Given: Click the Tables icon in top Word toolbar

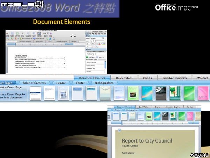Looking at the screenshot, I should click(12, 33).
